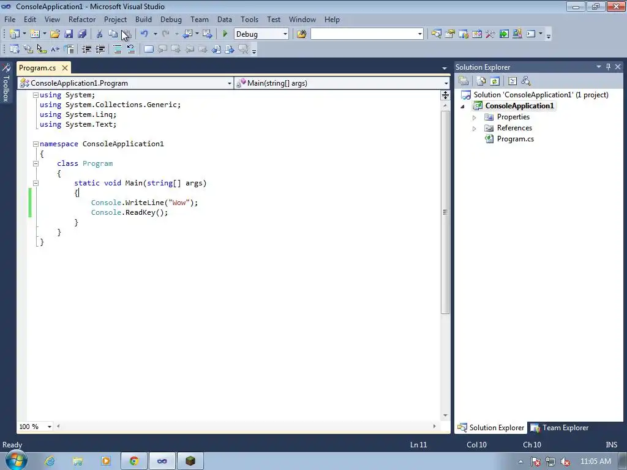627x470 pixels.
Task: Cut selection with the scissors icon
Action: click(x=100, y=34)
